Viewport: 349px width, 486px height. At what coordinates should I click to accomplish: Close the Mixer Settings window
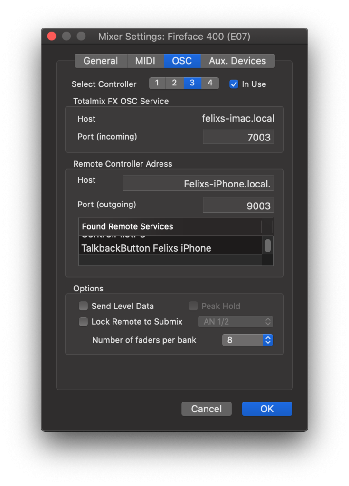coord(52,36)
